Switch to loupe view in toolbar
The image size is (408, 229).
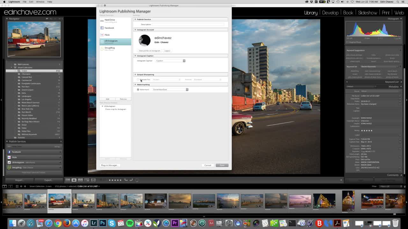point(74,180)
